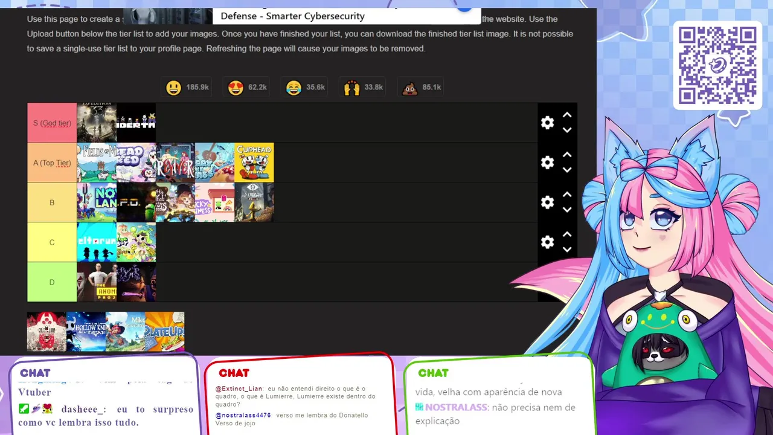Move C tier row up arrow

[x=567, y=234]
